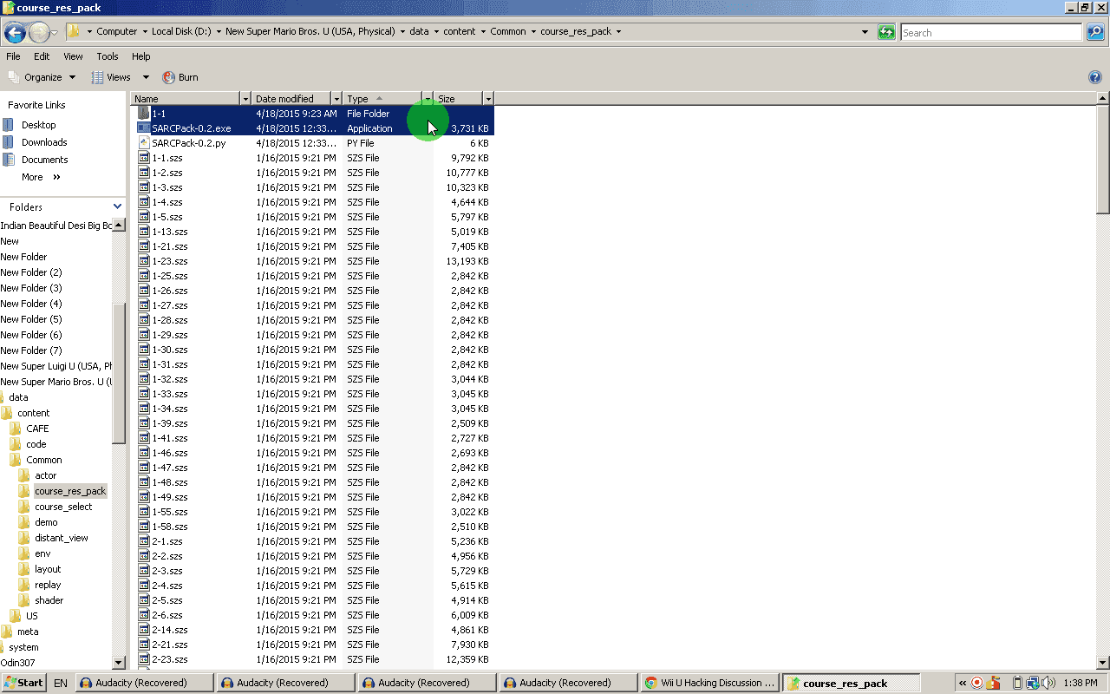
Task: Click Common in address breadcrumb
Action: 508,31
